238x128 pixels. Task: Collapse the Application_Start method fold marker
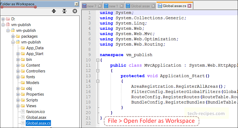click(98, 81)
